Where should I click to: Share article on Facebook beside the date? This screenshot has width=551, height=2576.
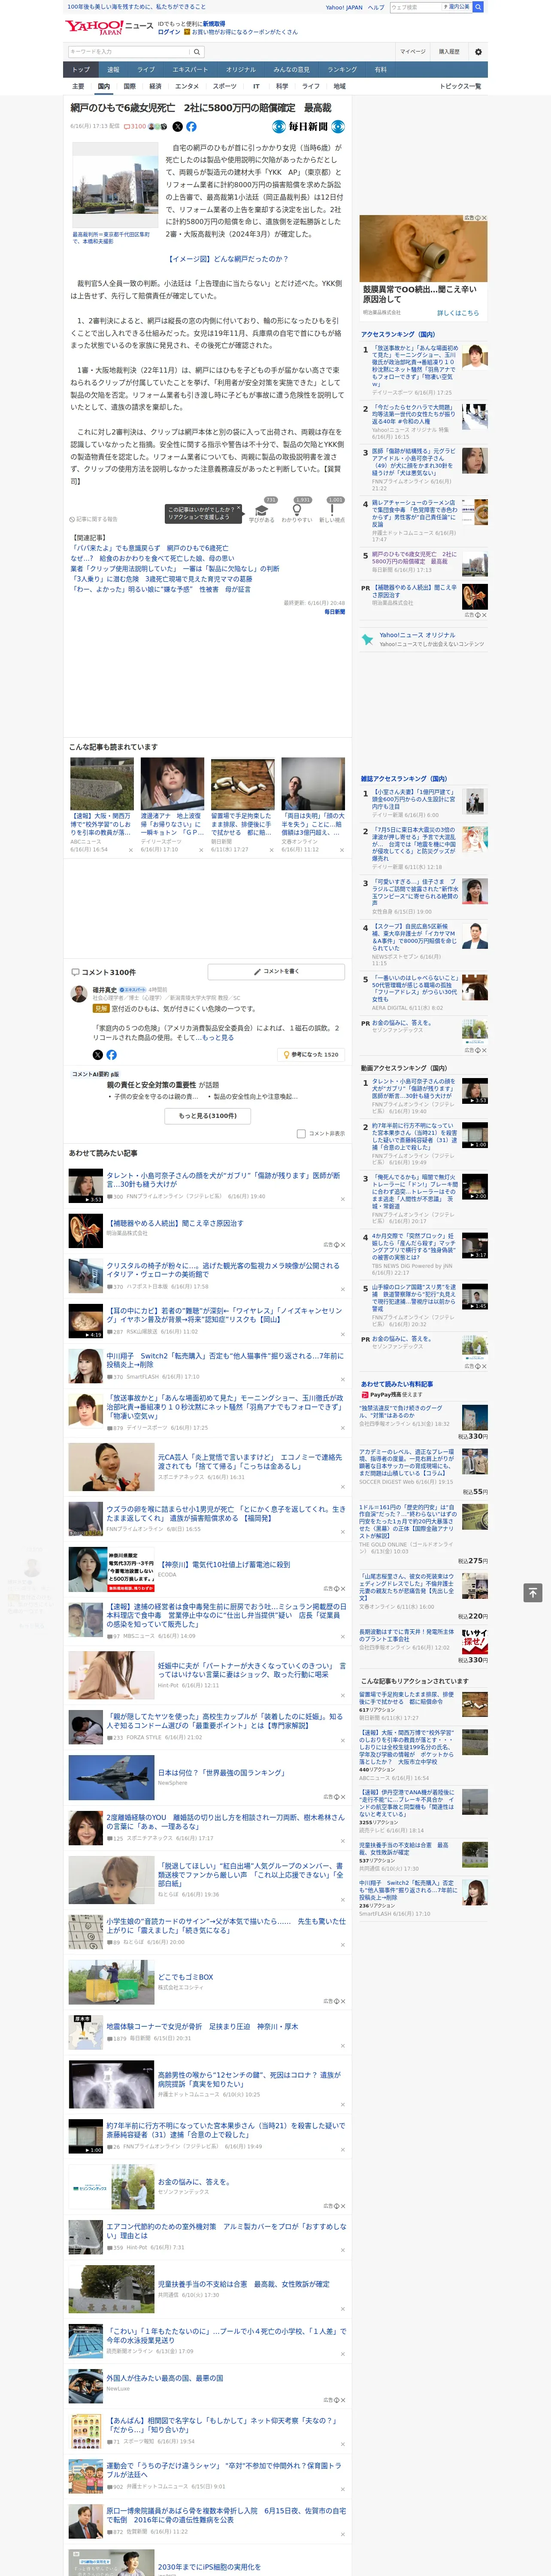point(191,127)
